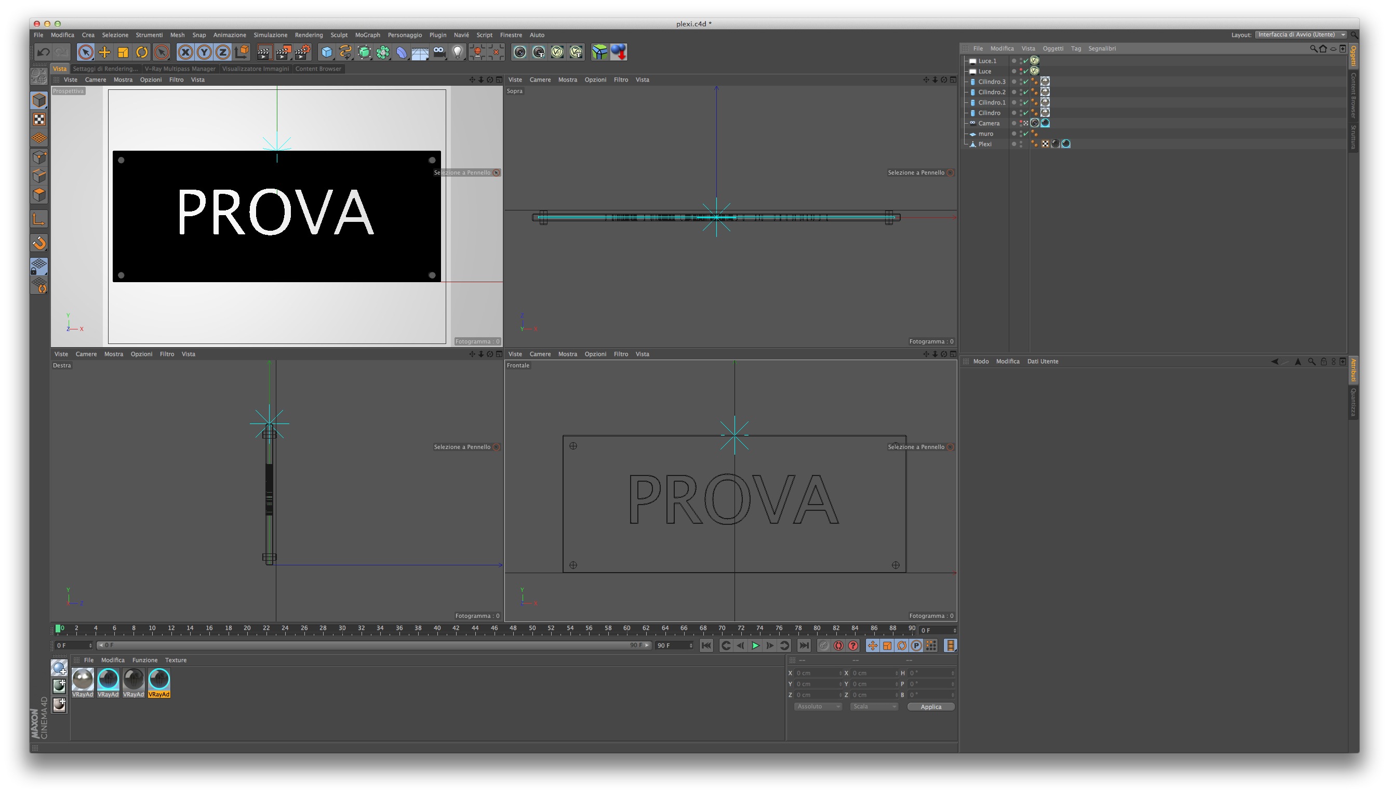Image resolution: width=1389 pixels, height=794 pixels.
Task: Toggle enable checkmark for muro object
Action: coord(1025,134)
